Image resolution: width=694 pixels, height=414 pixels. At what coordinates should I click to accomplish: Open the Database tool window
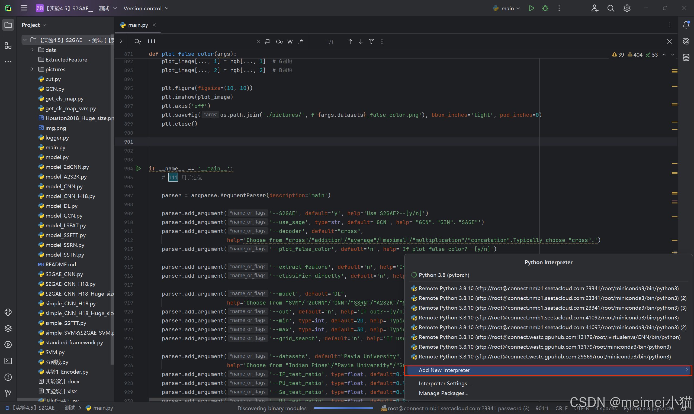click(x=686, y=57)
